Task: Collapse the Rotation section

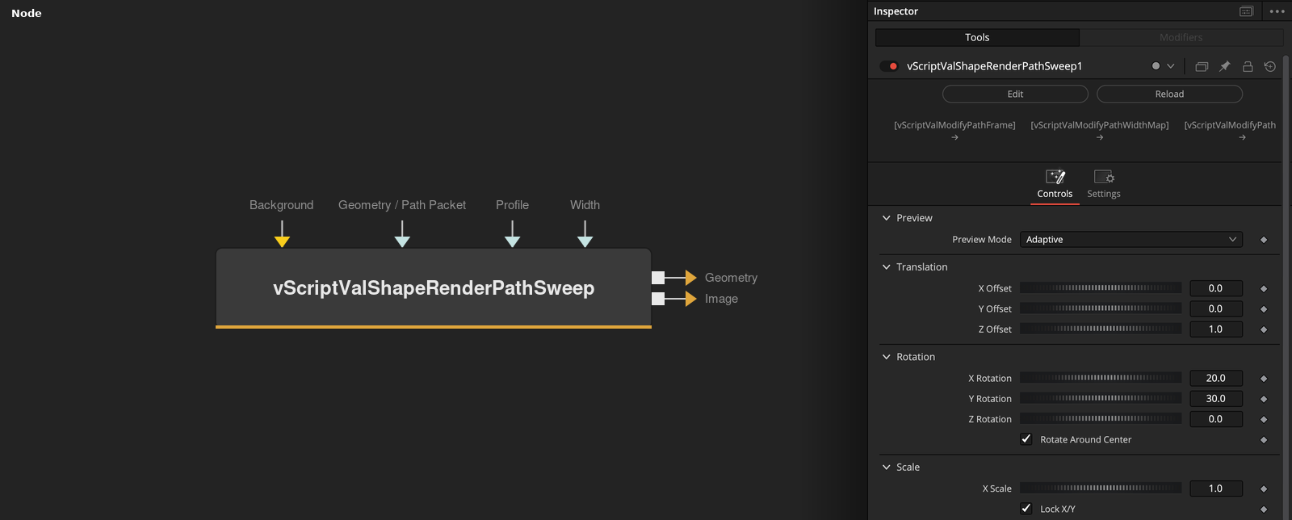Action: point(887,357)
